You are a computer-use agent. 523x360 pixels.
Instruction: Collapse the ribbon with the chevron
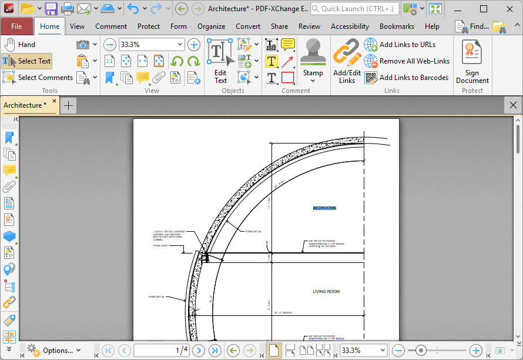(x=517, y=25)
